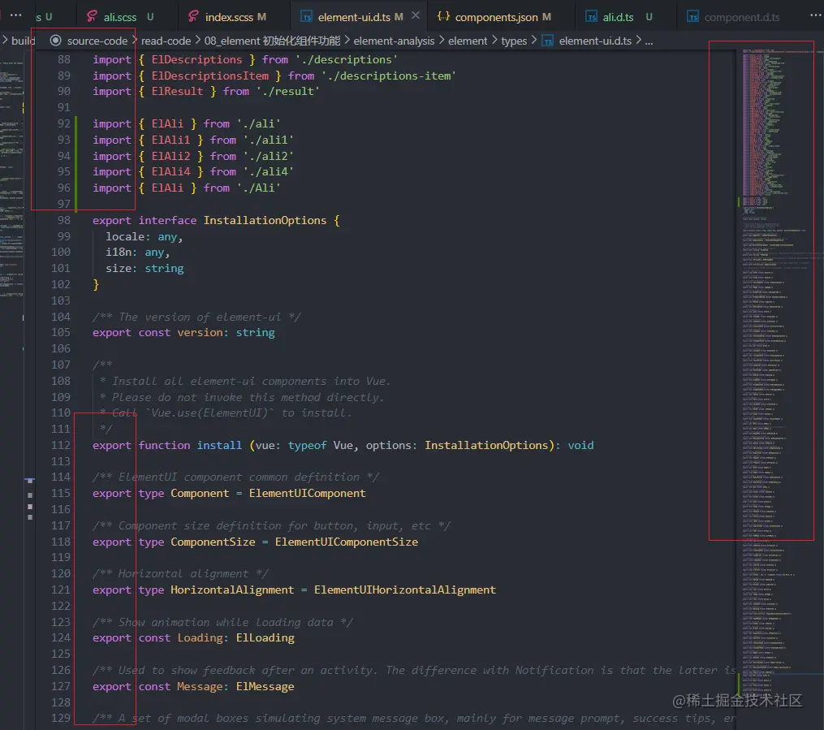824x730 pixels.
Task: Click the comment 'The version of element-ui'
Action: [200, 317]
